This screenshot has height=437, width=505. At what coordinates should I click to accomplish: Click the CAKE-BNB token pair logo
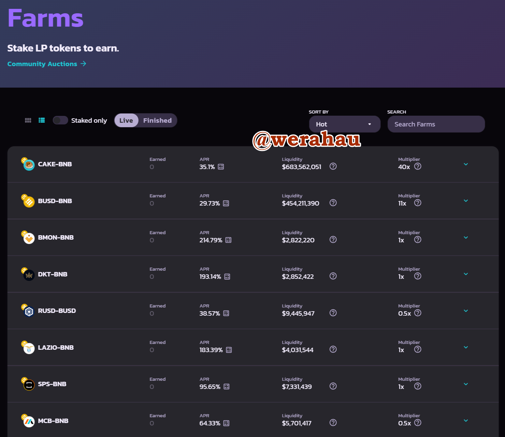[28, 164]
